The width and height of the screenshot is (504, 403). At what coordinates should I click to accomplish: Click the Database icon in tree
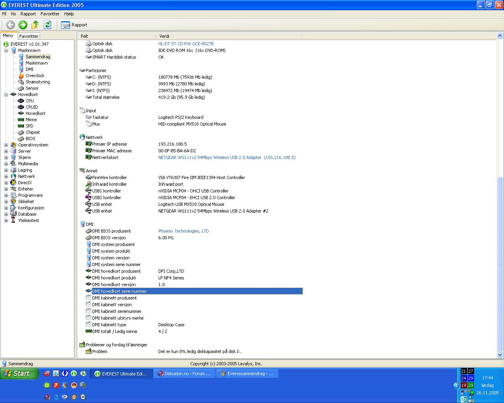point(13,214)
